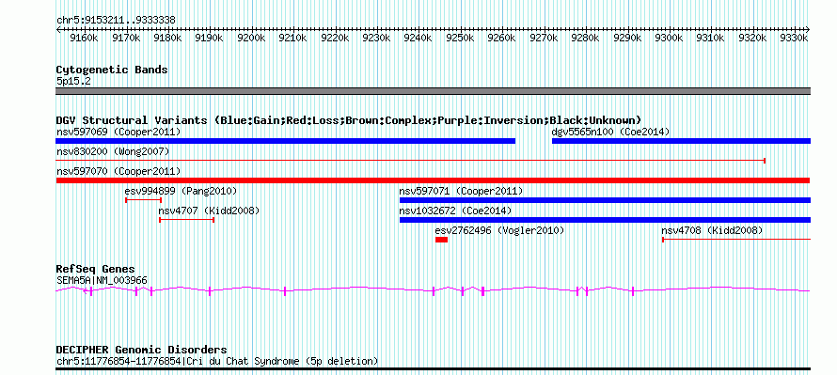Click the 9270k ruler tick label
The height and width of the screenshot is (375, 837).
(544, 39)
